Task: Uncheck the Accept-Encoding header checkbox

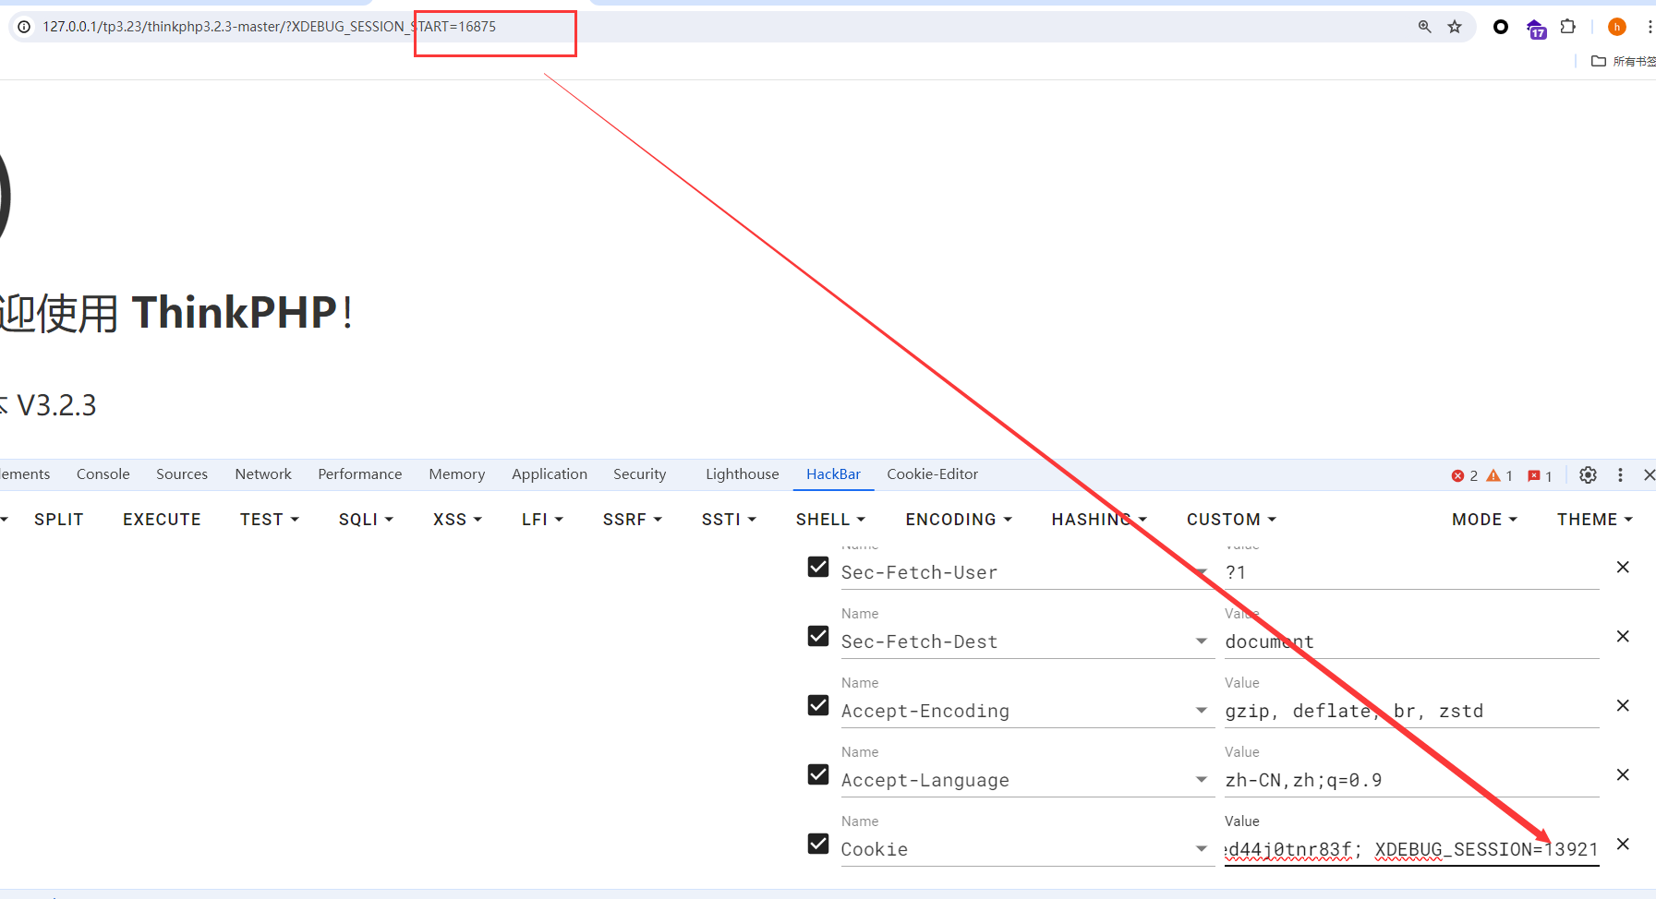Action: (817, 705)
